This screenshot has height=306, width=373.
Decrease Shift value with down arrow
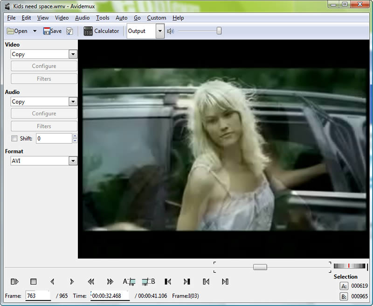pos(75,141)
